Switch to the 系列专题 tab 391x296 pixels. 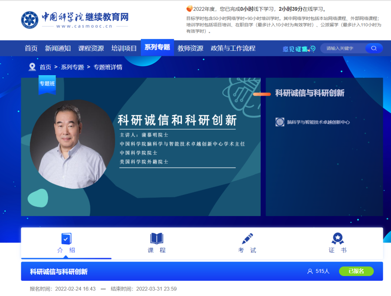tap(157, 47)
